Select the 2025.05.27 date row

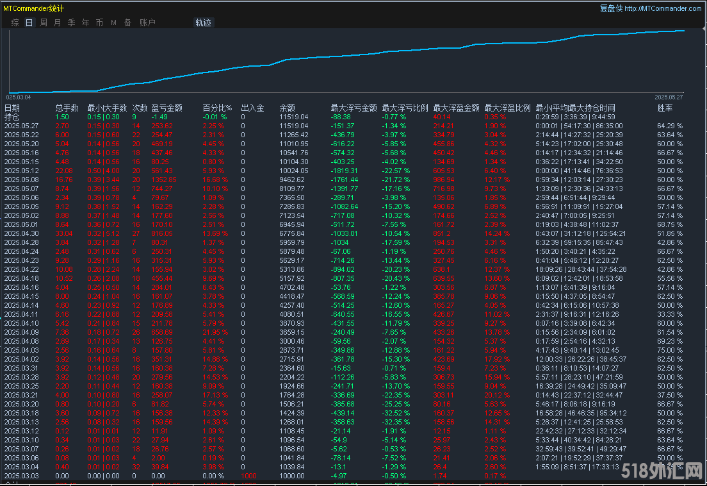22,126
